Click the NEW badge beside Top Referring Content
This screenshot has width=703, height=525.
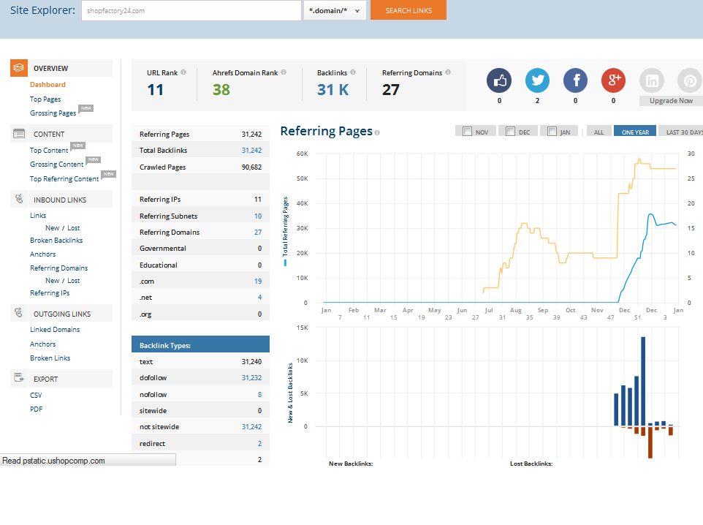[109, 174]
